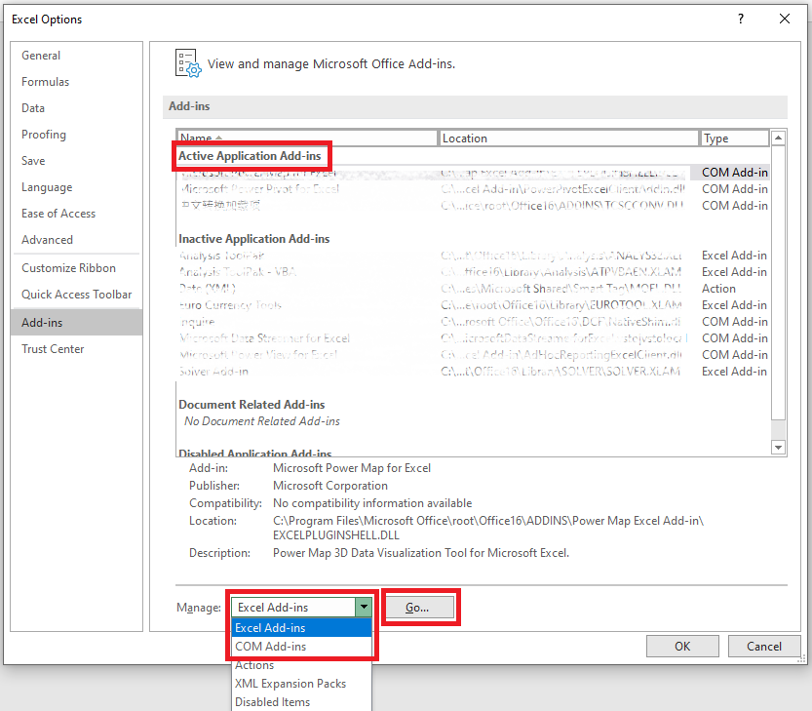This screenshot has width=812, height=711.
Task: Sort add-ins by the Type column header
Action: point(734,138)
